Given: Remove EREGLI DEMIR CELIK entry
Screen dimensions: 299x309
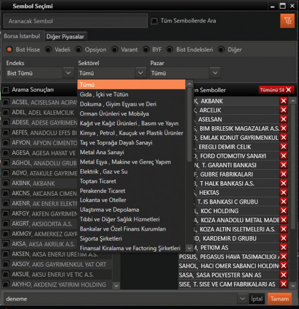Looking at the screenshot, I should point(284,147).
